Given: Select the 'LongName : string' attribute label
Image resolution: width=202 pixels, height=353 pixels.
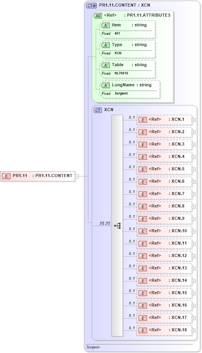Looking at the screenshot, I should coord(132,85).
